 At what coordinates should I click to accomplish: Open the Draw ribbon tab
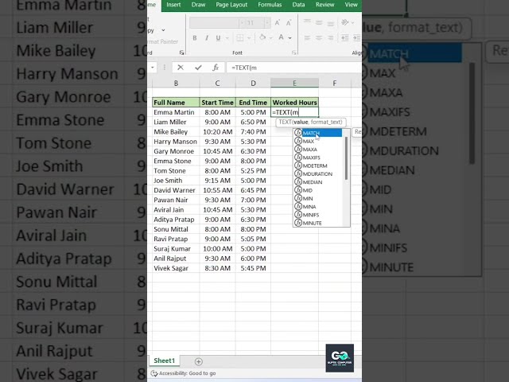198,5
